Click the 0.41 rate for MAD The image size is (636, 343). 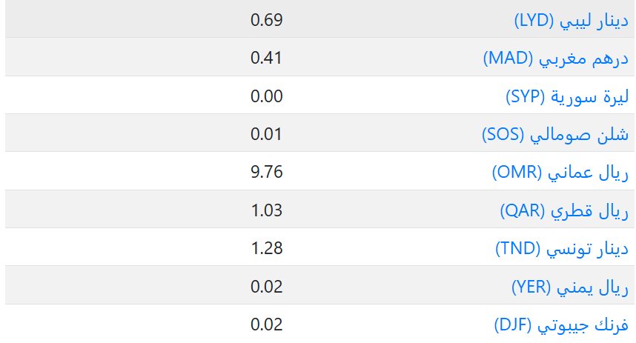[267, 58]
